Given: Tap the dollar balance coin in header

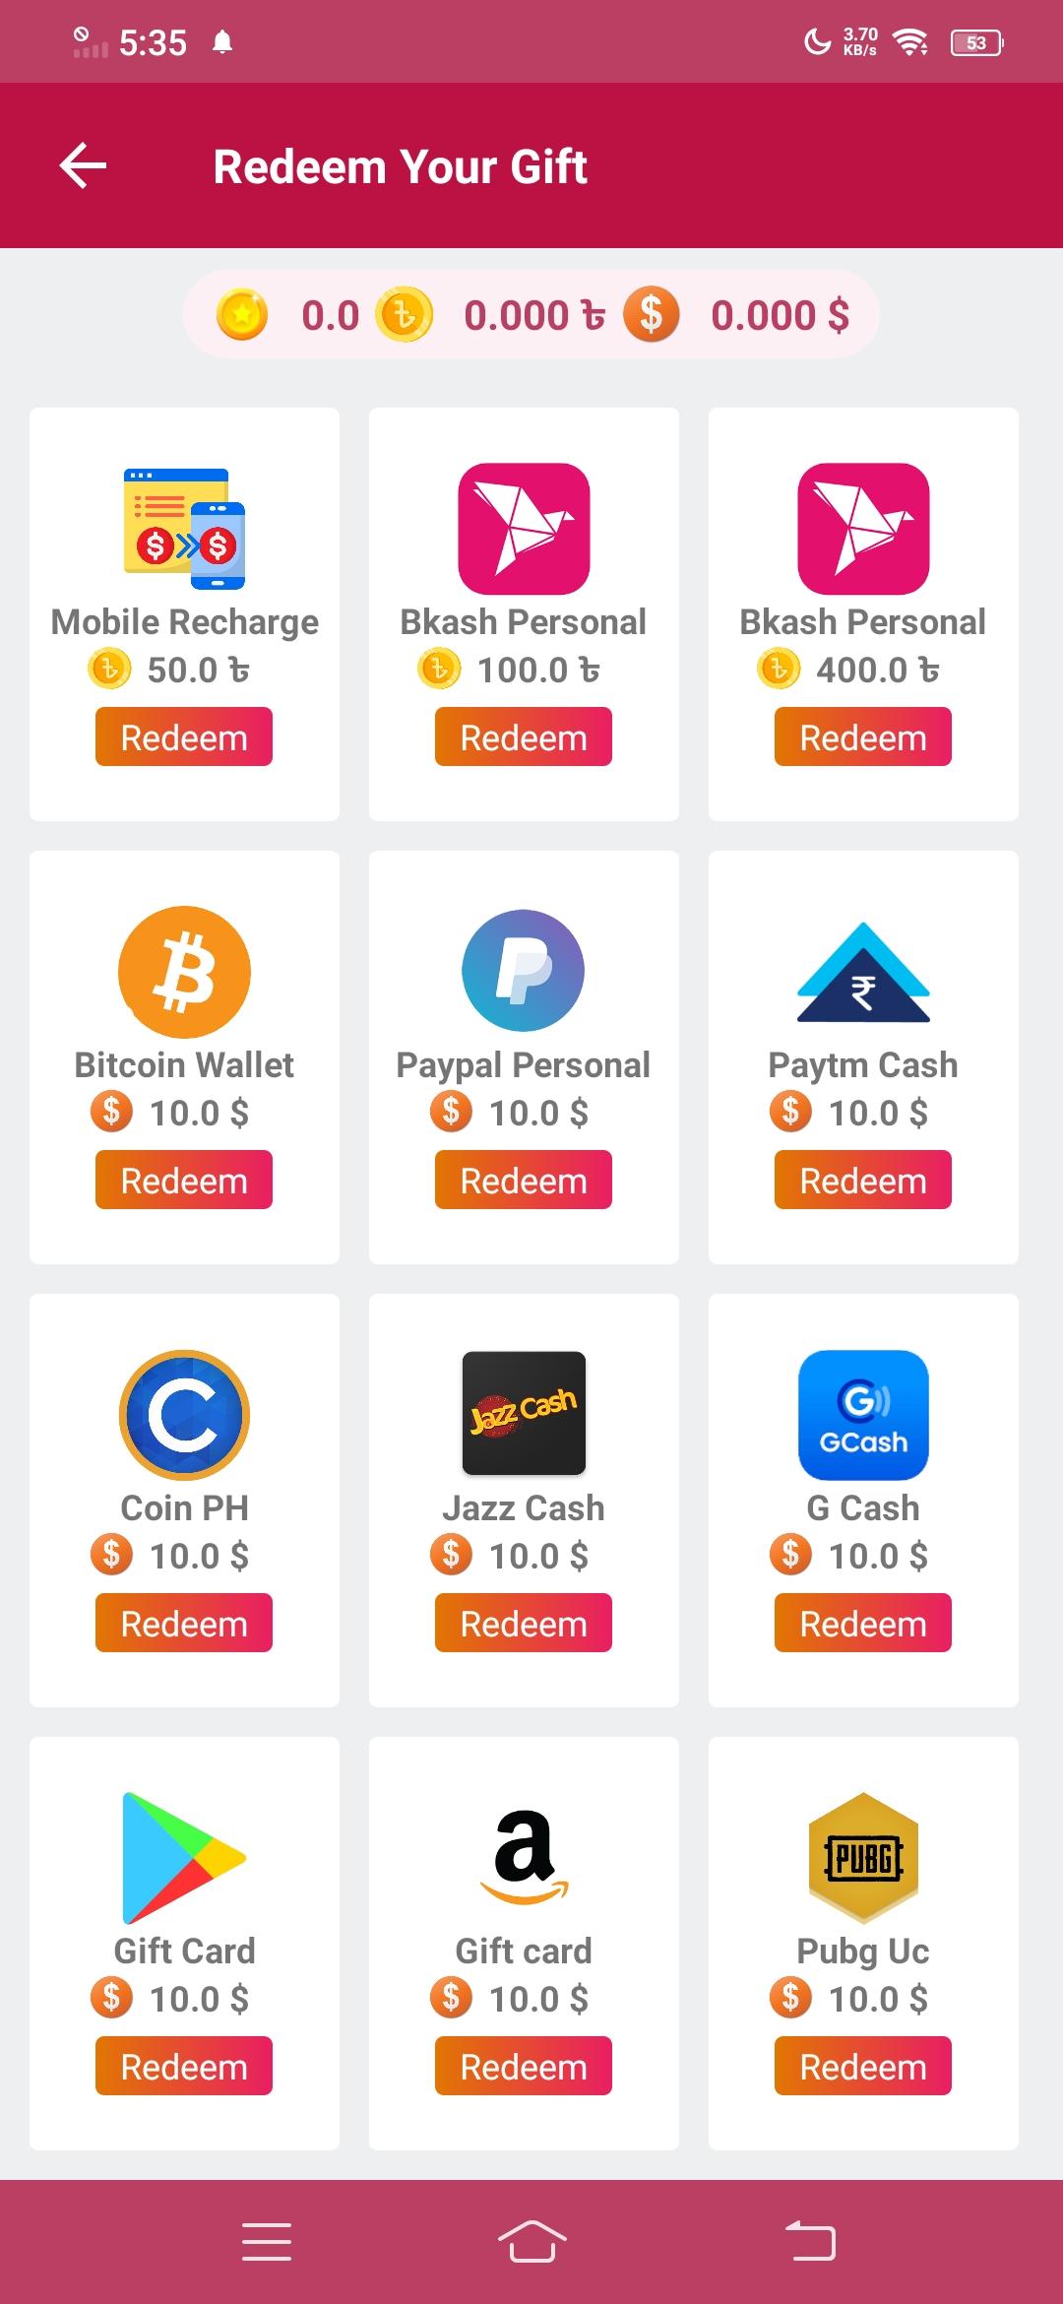Looking at the screenshot, I should (x=652, y=314).
